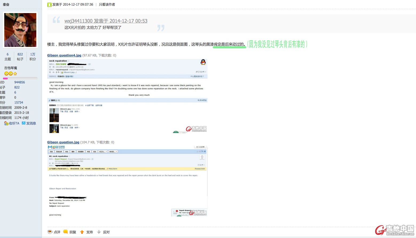Screen dimensions: 416x238
Task: Click the user level progress bar
Action: click(20, 78)
